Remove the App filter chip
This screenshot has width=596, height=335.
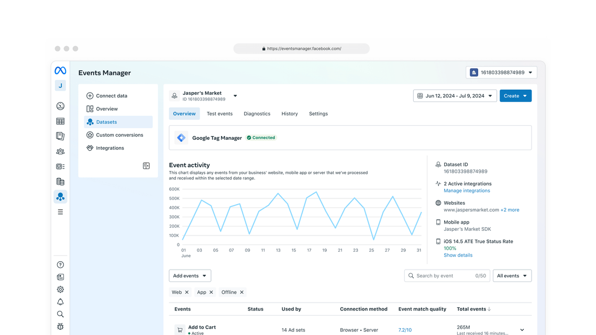(211, 292)
